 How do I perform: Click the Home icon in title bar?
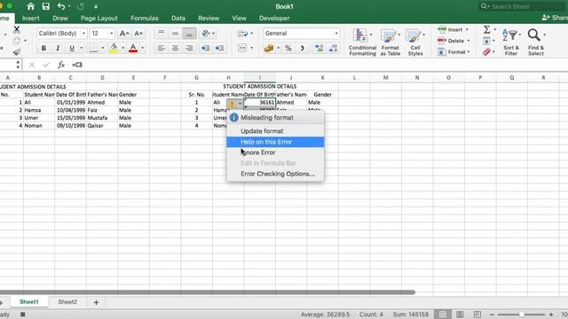30,6
